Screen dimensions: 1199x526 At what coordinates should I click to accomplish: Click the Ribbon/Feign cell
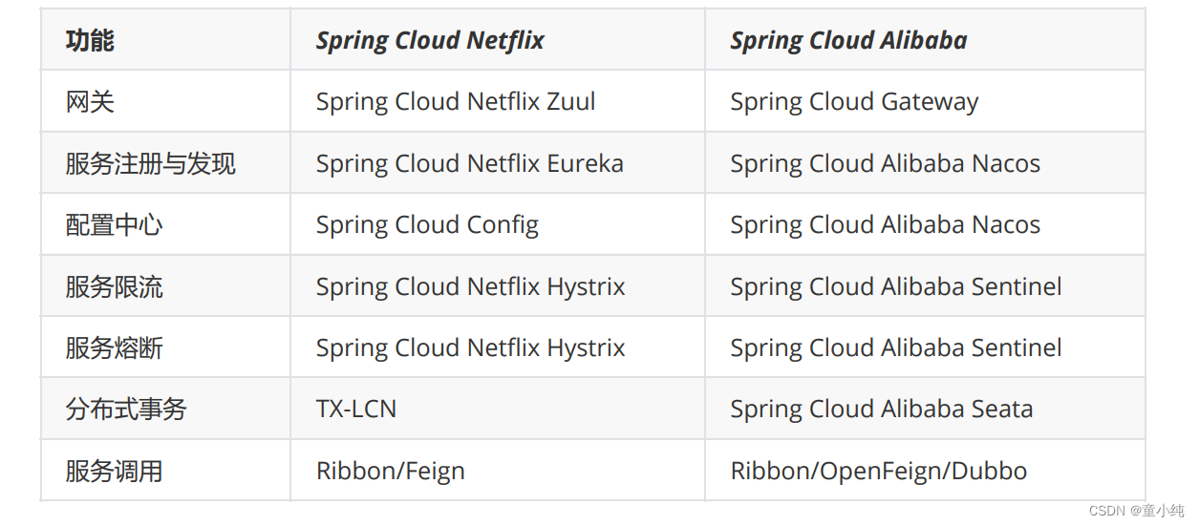click(x=391, y=471)
